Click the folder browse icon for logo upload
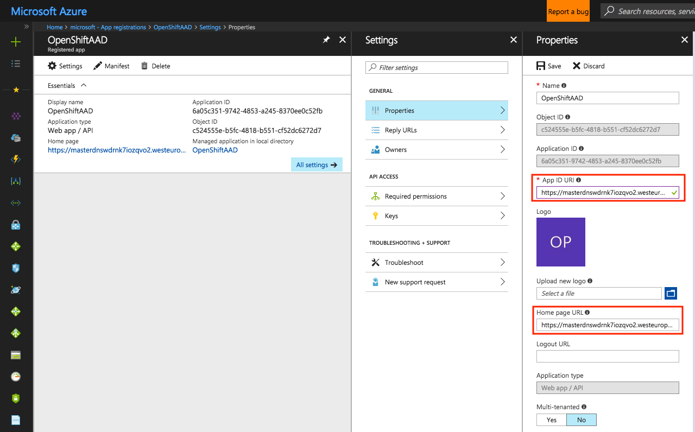The height and width of the screenshot is (432, 695). pyautogui.click(x=671, y=294)
